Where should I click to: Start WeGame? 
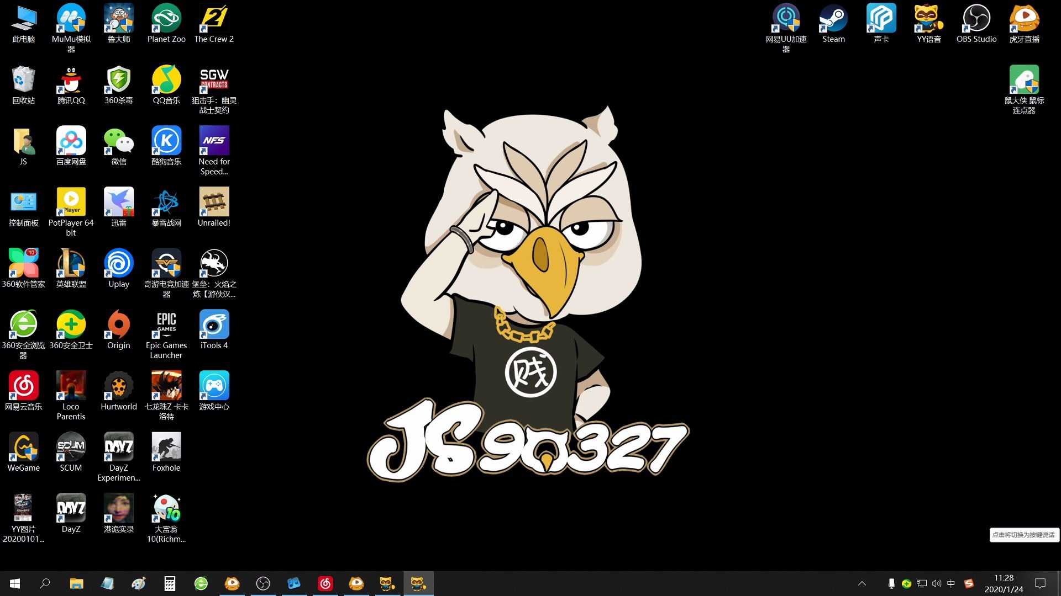[23, 447]
